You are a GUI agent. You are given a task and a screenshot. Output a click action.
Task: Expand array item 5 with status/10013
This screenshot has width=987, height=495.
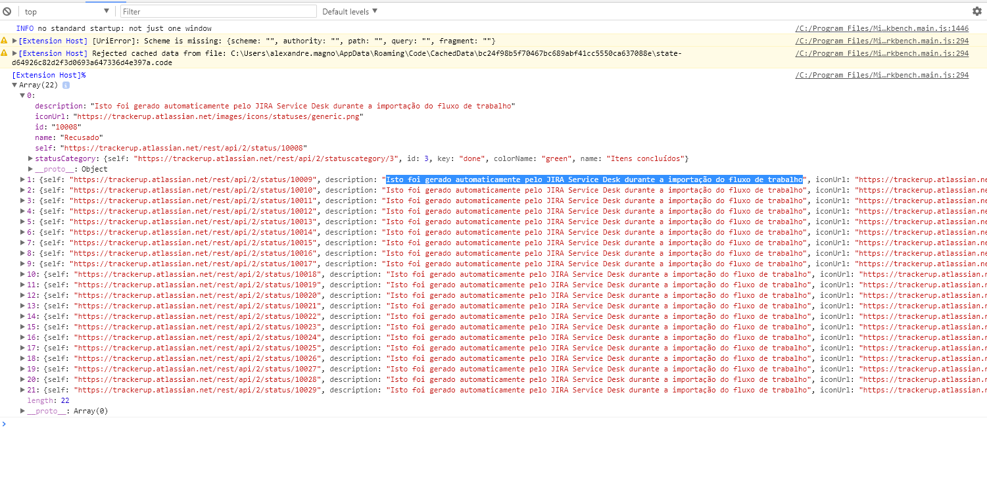click(x=23, y=222)
